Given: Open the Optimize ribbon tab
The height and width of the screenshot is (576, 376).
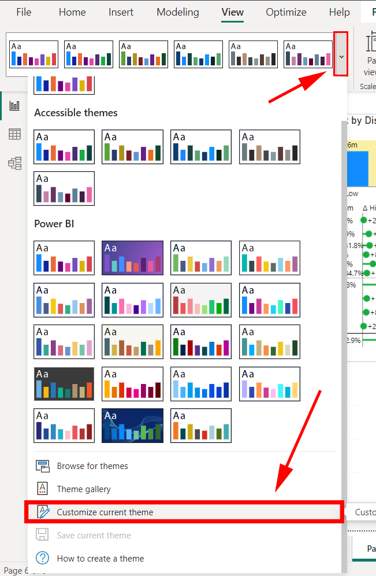Looking at the screenshot, I should point(286,12).
